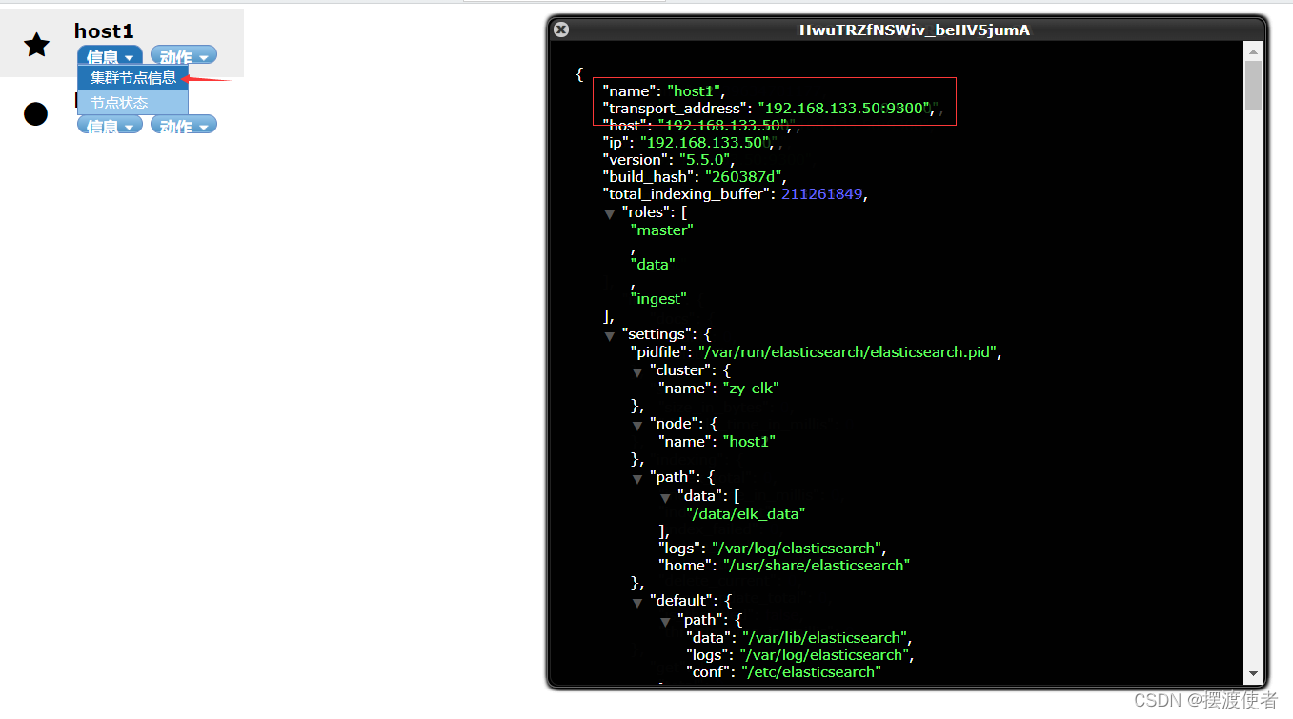The width and height of the screenshot is (1293, 719).
Task: Click the black circle icon of the second node
Action: [35, 114]
